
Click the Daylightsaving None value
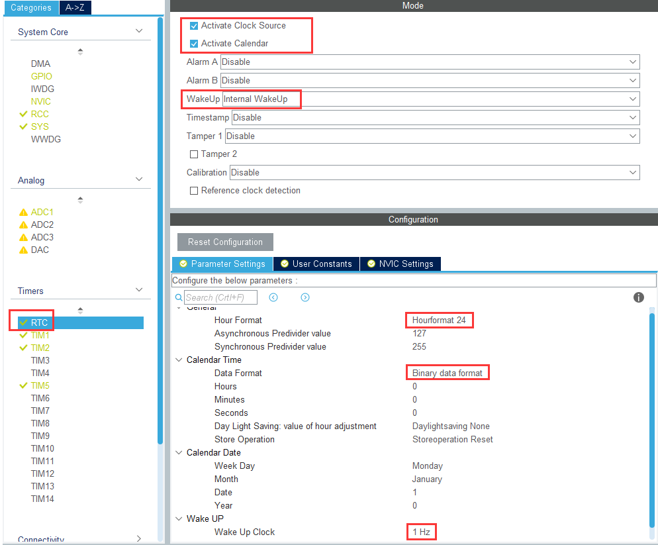click(x=451, y=426)
